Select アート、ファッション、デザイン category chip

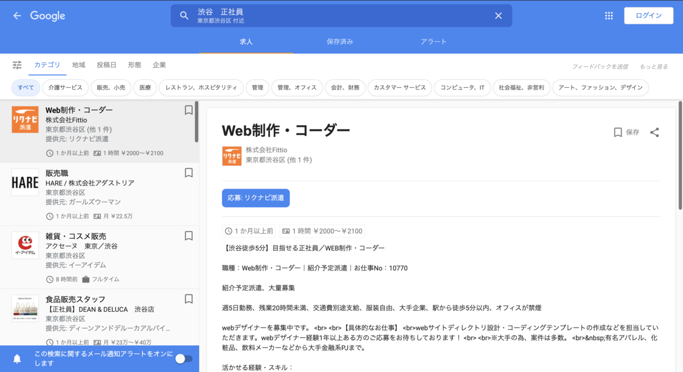coord(600,88)
